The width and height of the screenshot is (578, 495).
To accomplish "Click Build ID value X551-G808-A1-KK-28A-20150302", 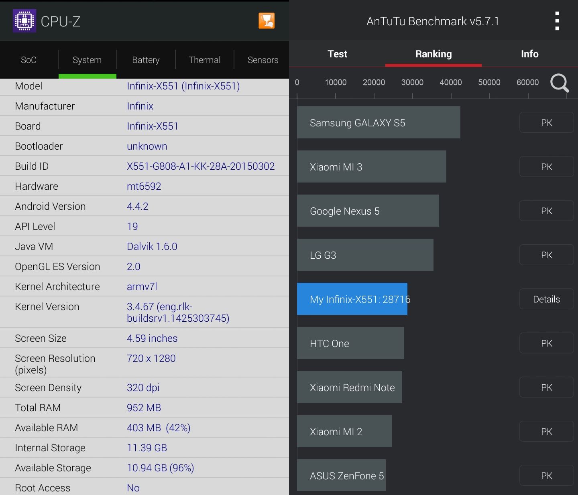I will pos(201,166).
